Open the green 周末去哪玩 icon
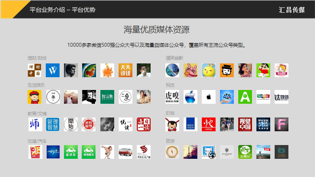This screenshot has height=177, width=315. click(245, 152)
